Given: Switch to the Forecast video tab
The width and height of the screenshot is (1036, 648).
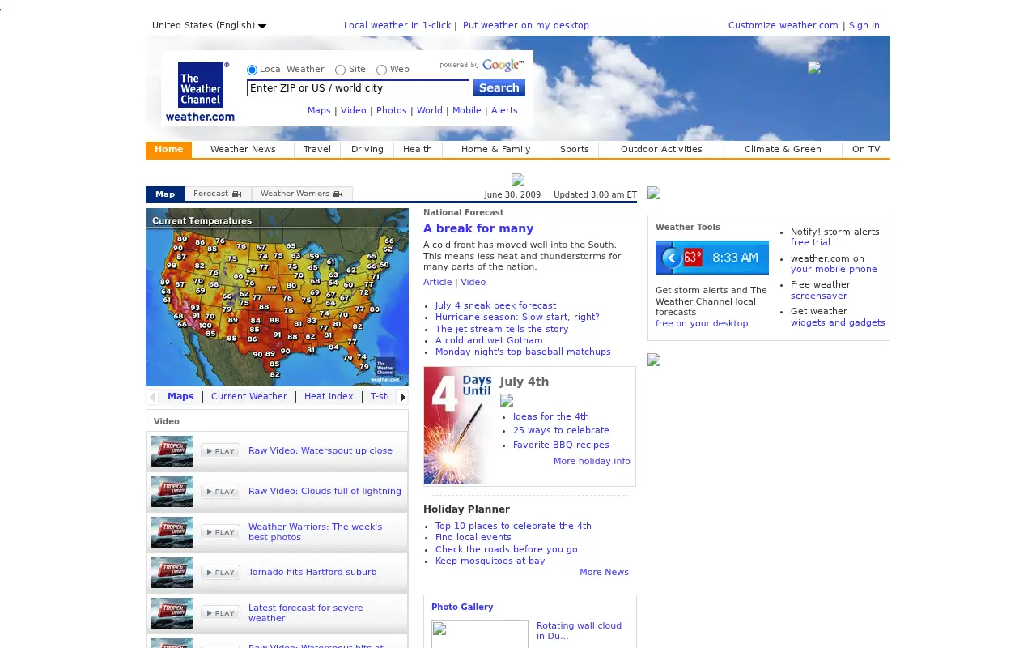Looking at the screenshot, I should (218, 194).
